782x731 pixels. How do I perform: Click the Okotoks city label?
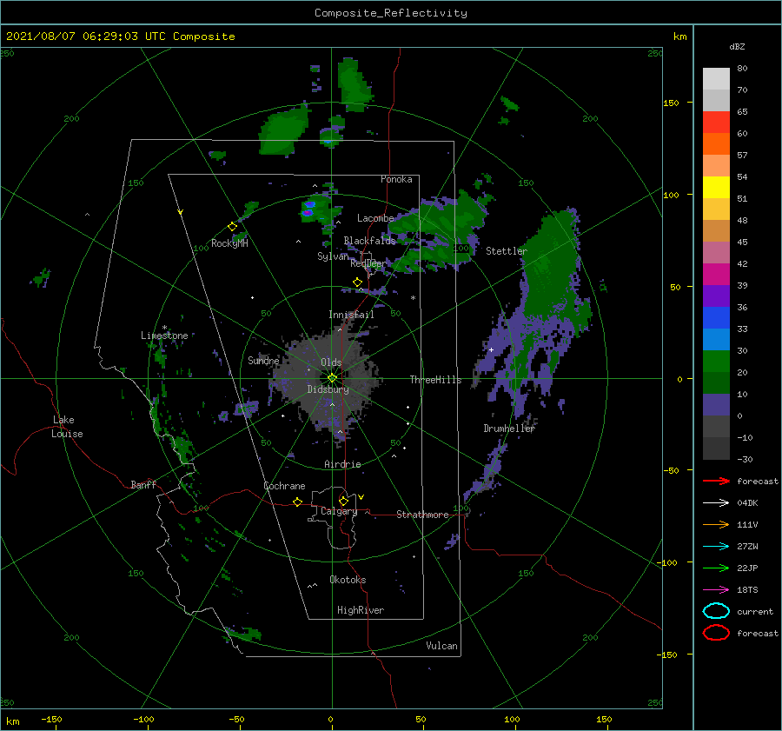pyautogui.click(x=348, y=580)
